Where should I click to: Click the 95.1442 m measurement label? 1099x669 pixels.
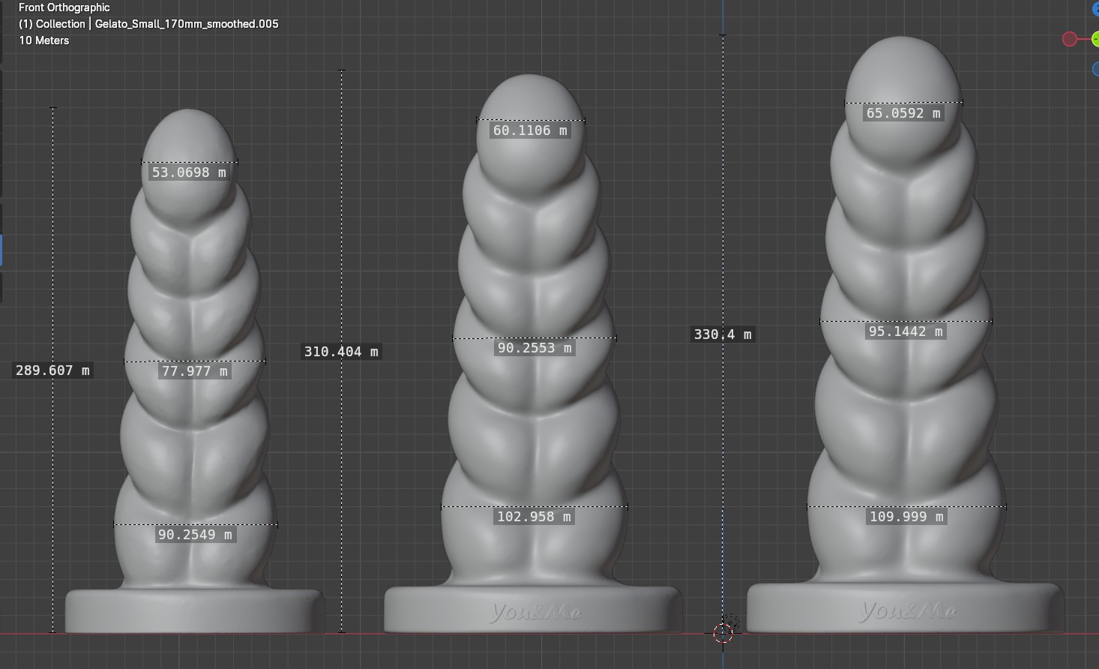(906, 331)
